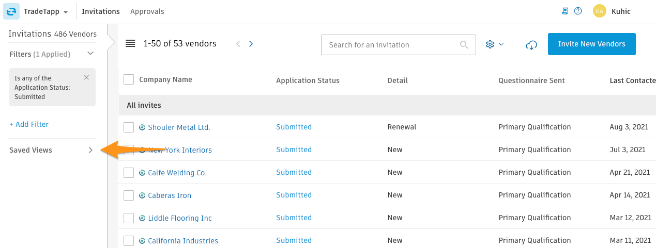The height and width of the screenshot is (248, 656).
Task: Click the cloud download export icon
Action: 531,45
